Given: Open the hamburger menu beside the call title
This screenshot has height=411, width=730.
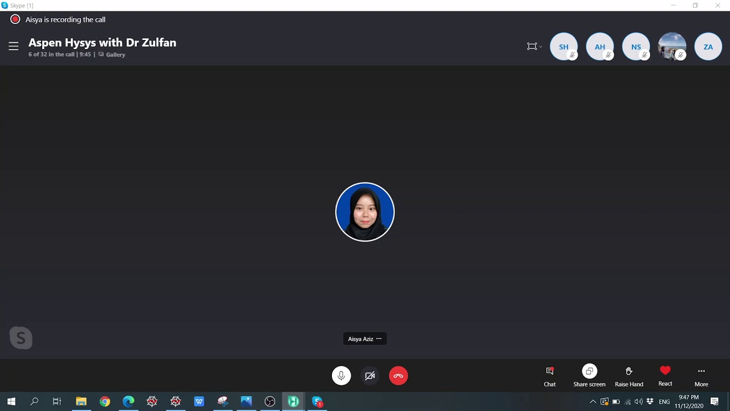Looking at the screenshot, I should [x=14, y=46].
